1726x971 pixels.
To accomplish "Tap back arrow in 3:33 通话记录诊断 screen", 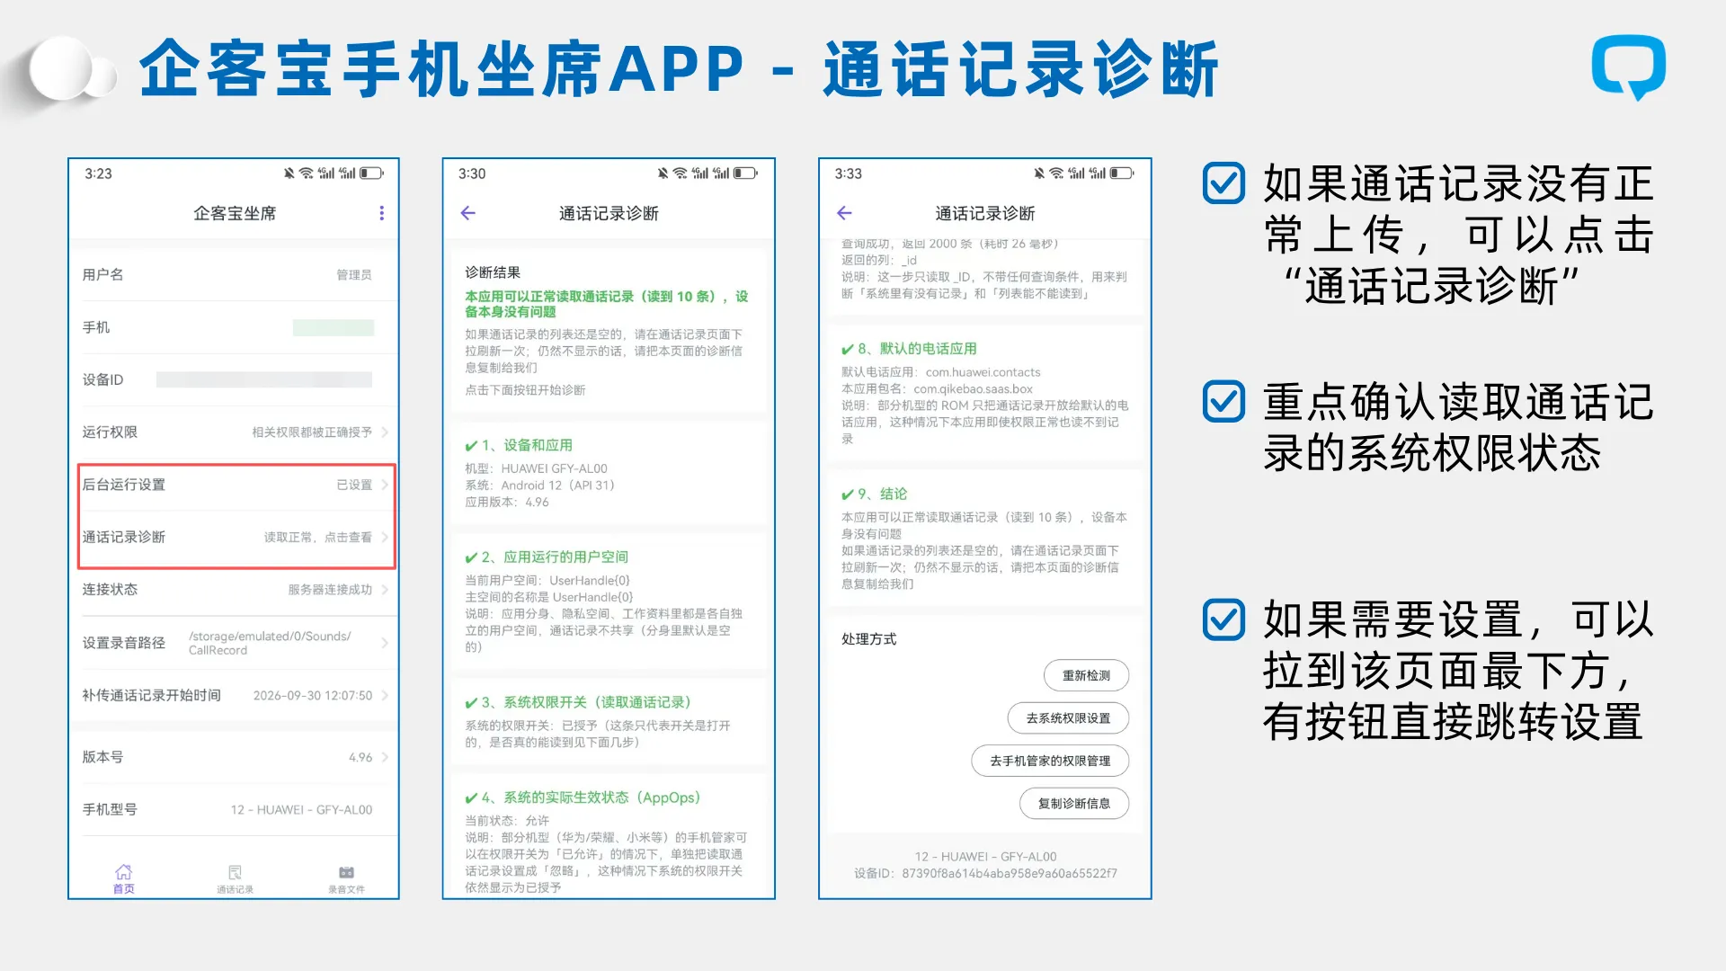I will click(x=843, y=213).
